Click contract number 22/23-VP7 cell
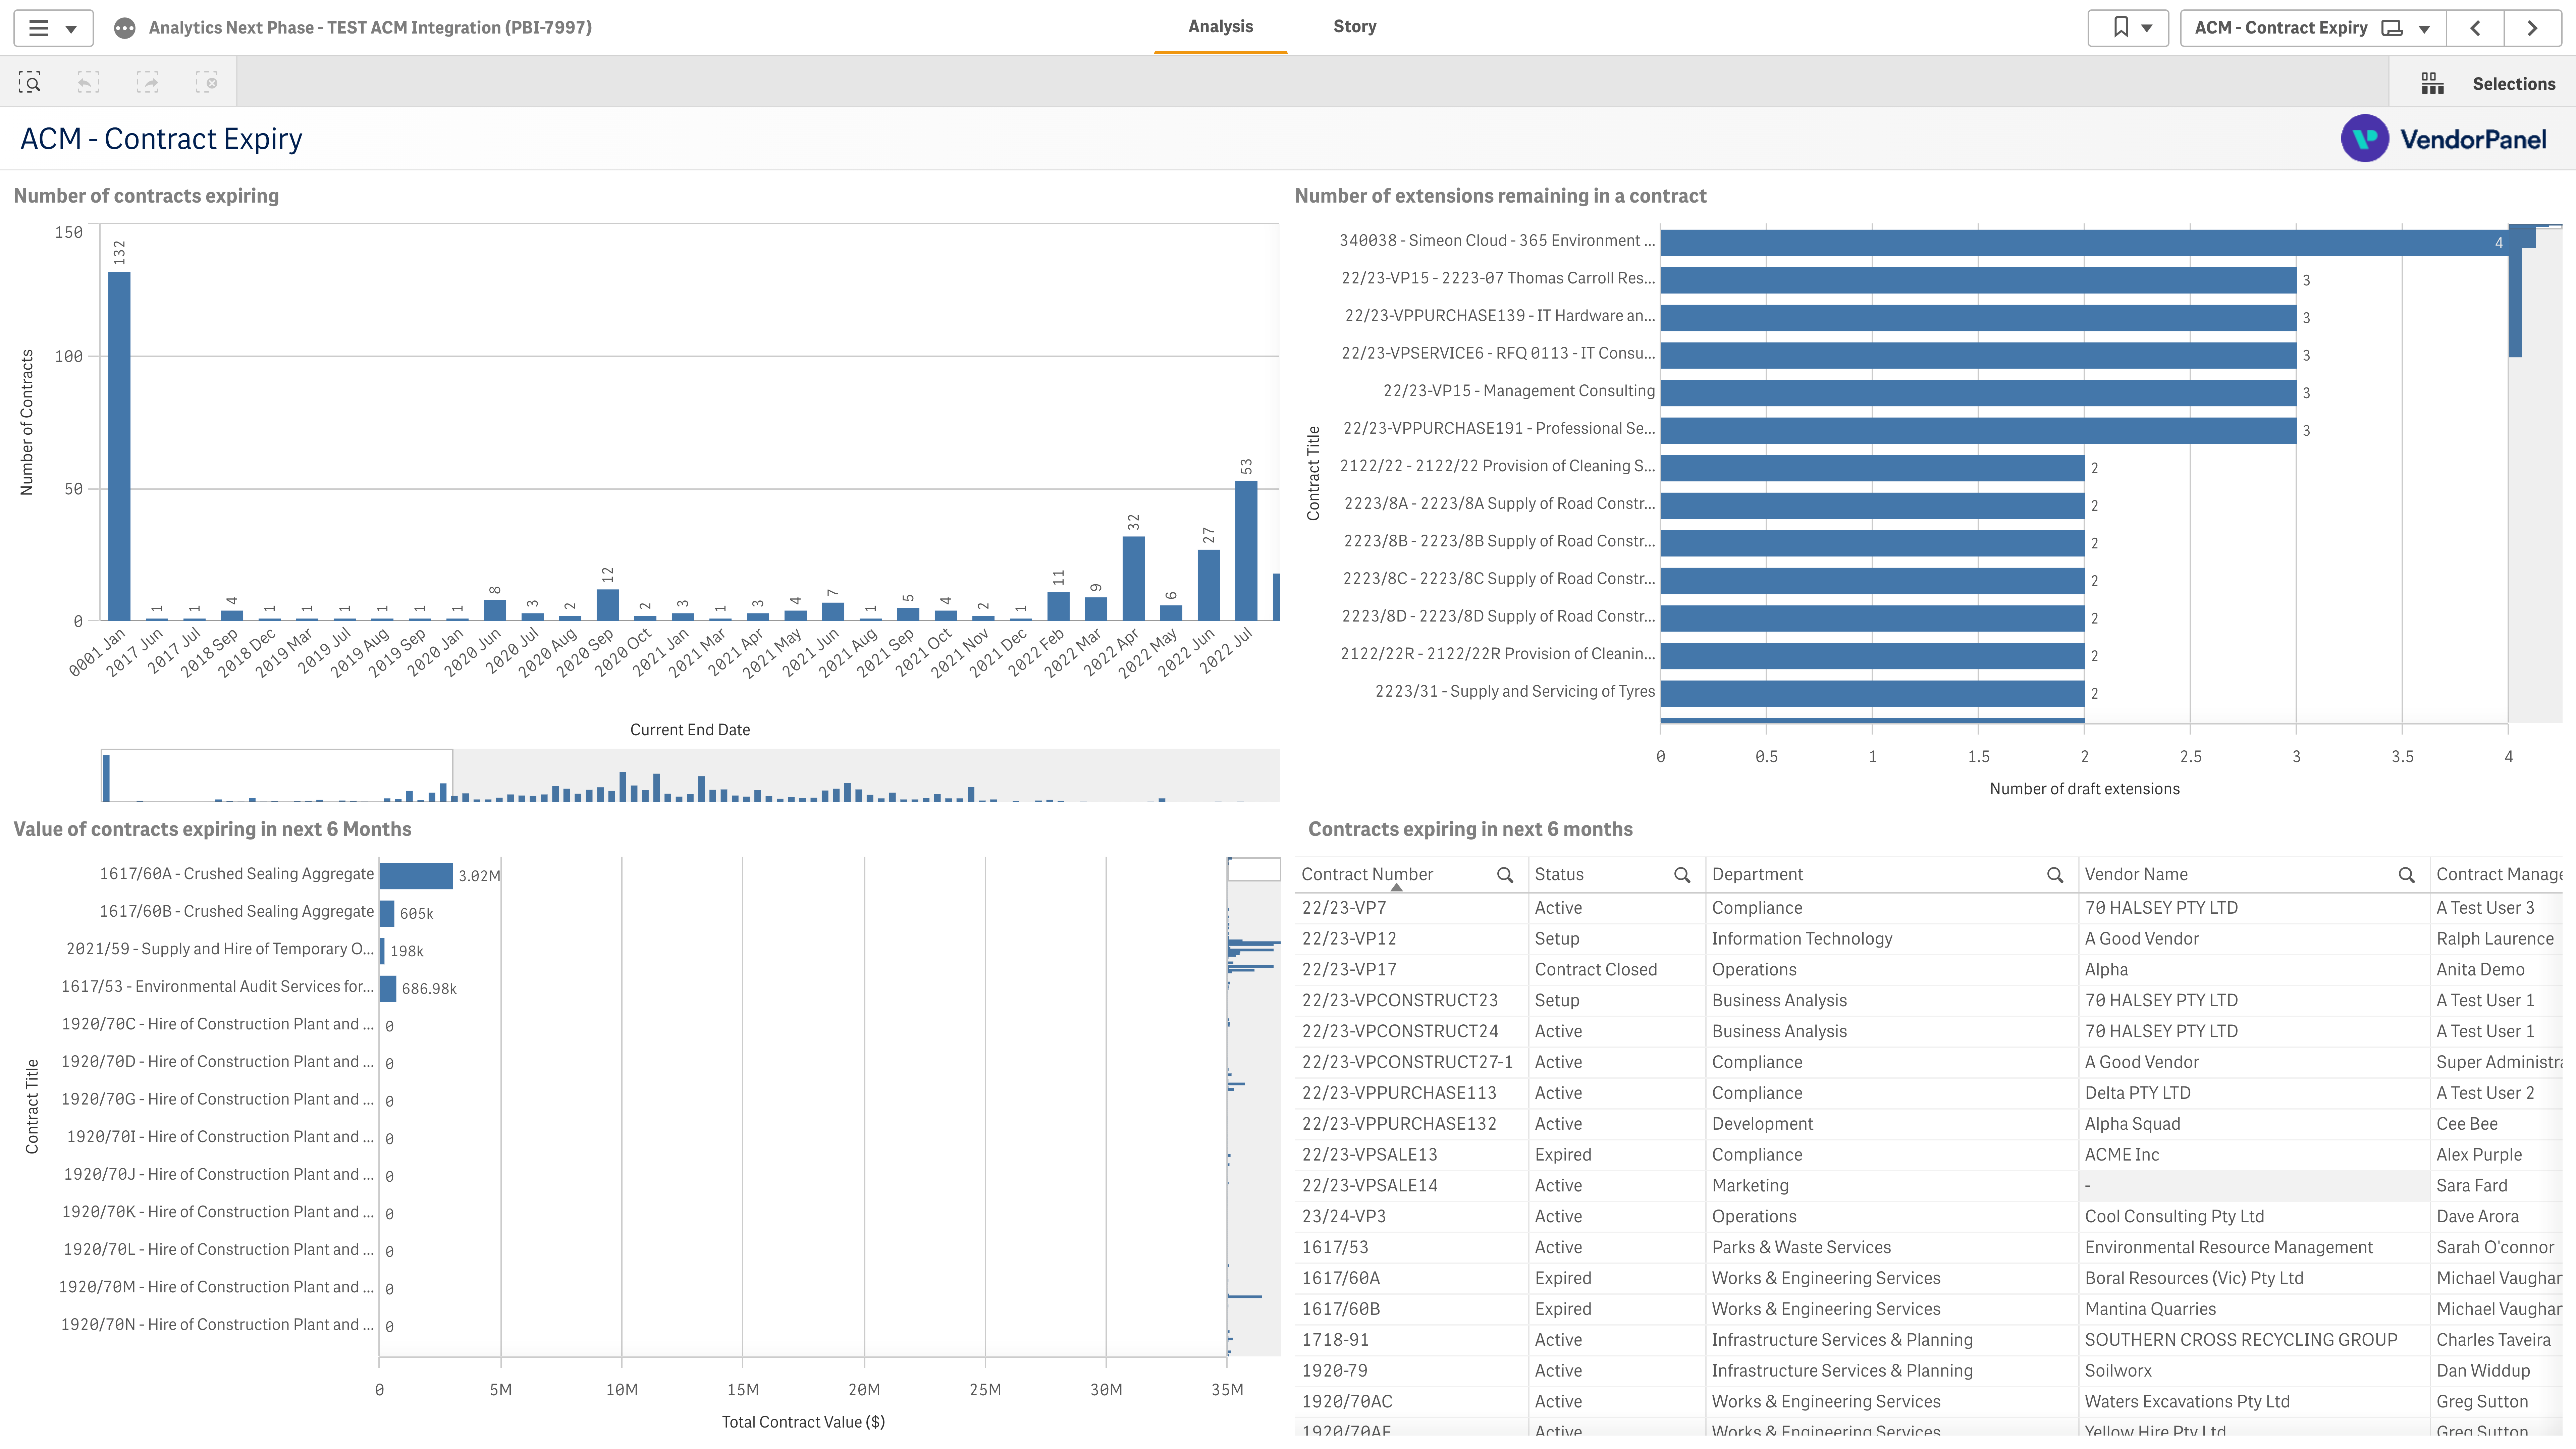2576x1449 pixels. coord(1411,908)
